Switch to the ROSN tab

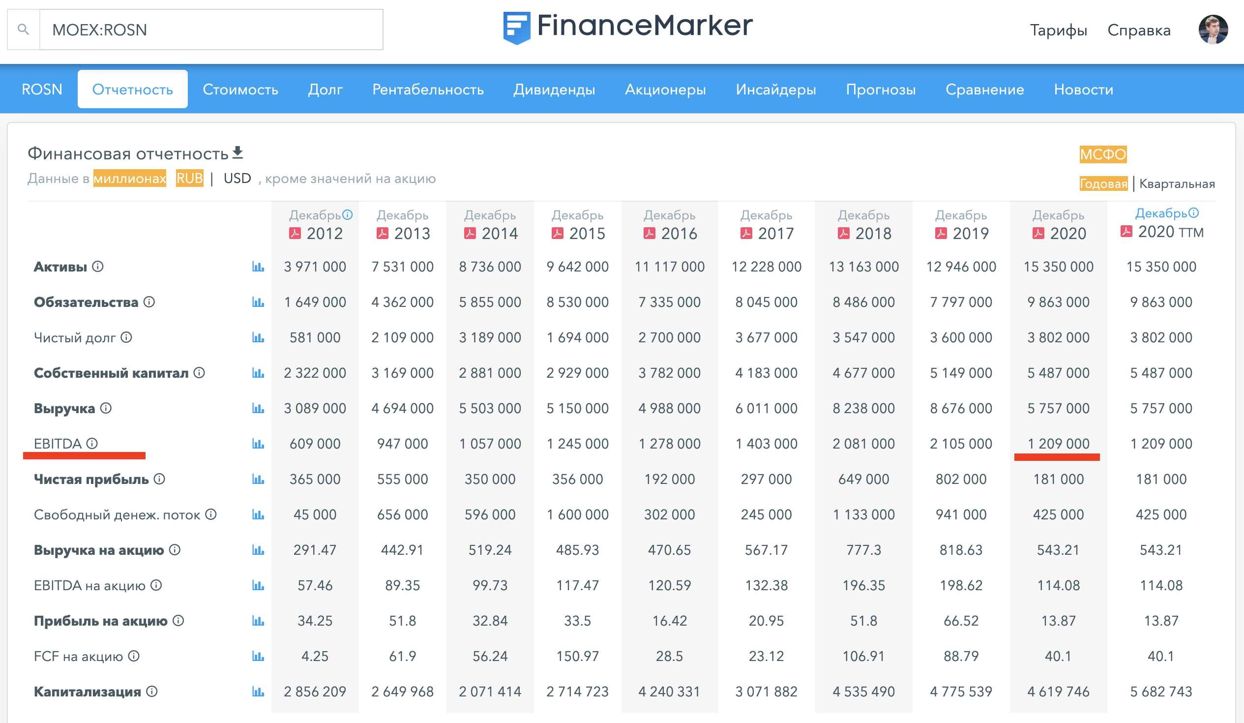click(x=42, y=90)
